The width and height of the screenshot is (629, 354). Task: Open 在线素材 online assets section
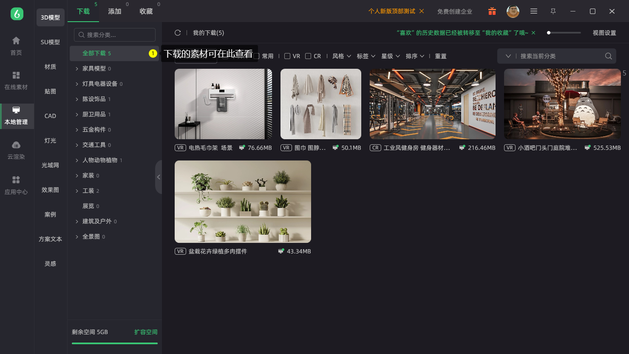coord(16,81)
